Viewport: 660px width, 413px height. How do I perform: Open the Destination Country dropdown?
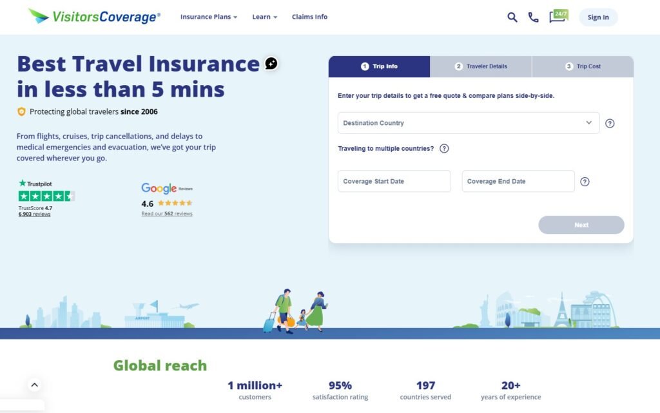(x=469, y=123)
